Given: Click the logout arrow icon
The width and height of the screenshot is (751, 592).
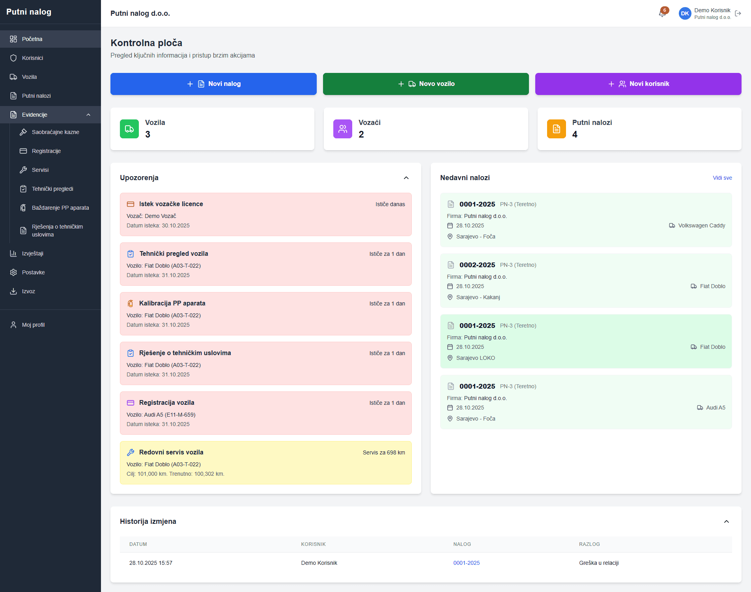Looking at the screenshot, I should 738,13.
